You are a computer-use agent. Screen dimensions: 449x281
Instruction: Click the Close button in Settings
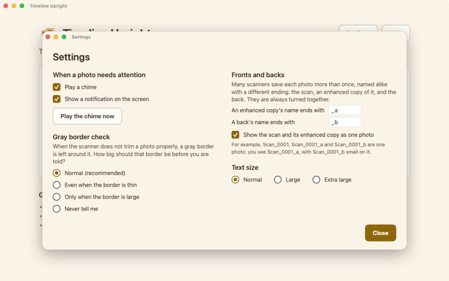(x=381, y=233)
